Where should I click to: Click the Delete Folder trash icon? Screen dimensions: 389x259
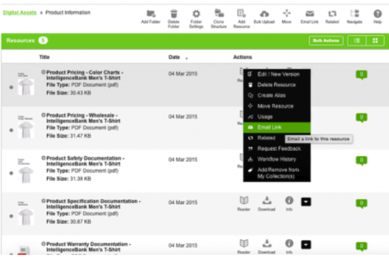pyautogui.click(x=174, y=14)
